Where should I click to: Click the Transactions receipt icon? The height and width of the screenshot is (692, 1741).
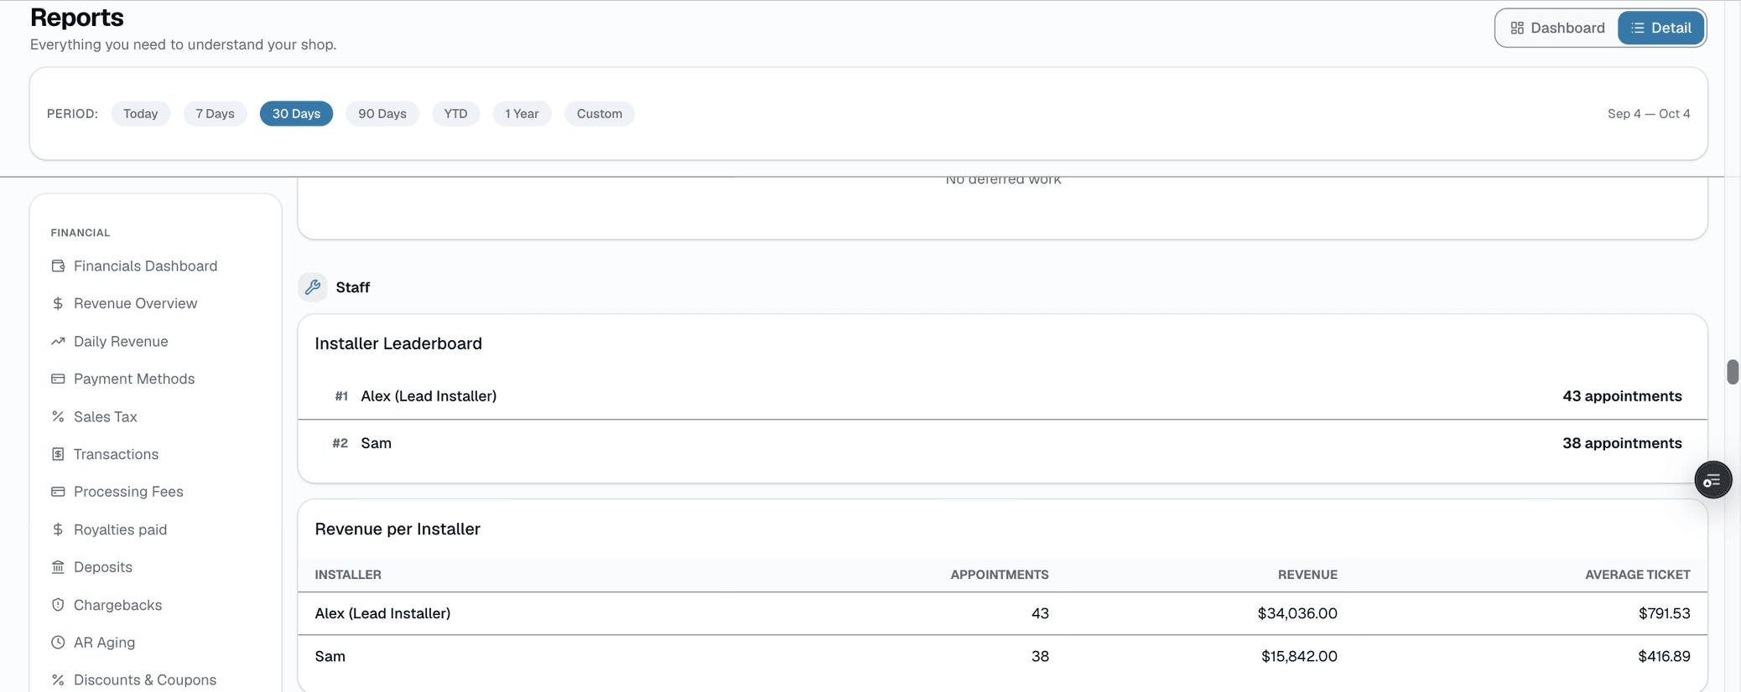point(58,454)
